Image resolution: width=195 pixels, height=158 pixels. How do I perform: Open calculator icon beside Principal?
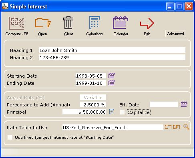[111, 112]
